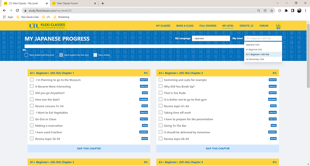Select A1+ Beginner+ (N5-N4) option
Image resolution: width=310 pixels, height=166 pixels.
[263, 54]
